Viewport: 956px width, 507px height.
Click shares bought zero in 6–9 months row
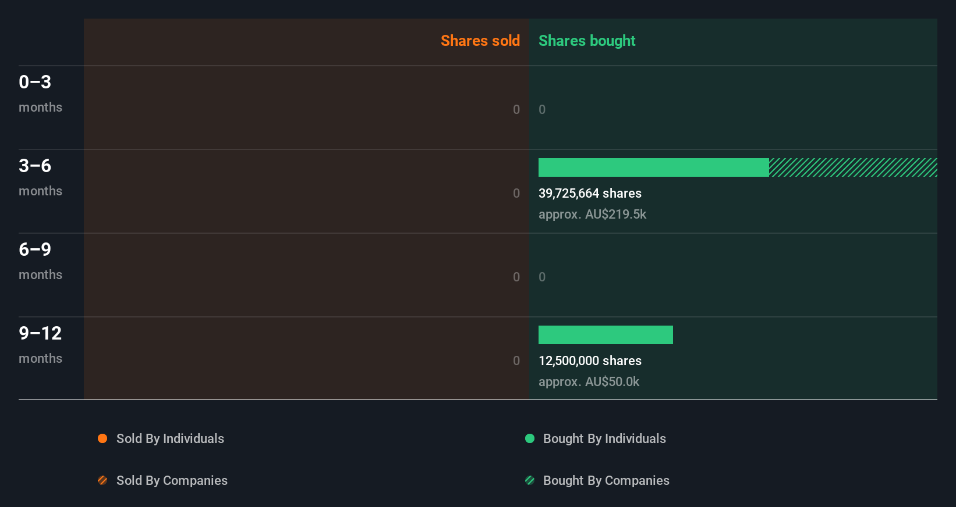542,277
